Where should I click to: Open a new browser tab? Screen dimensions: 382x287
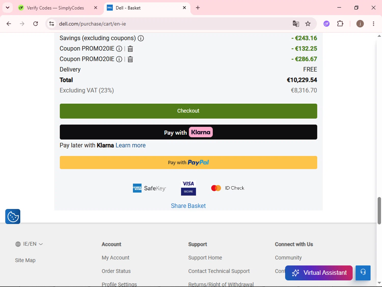click(198, 8)
